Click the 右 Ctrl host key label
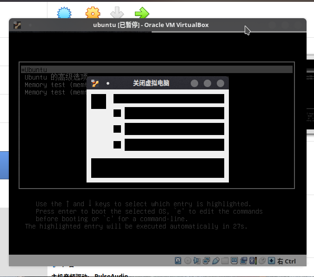This screenshot has width=314, height=277. point(287,261)
